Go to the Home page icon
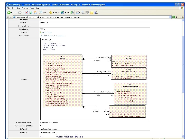Image resolution: width=185 pixels, height=139 pixels. 35,12
